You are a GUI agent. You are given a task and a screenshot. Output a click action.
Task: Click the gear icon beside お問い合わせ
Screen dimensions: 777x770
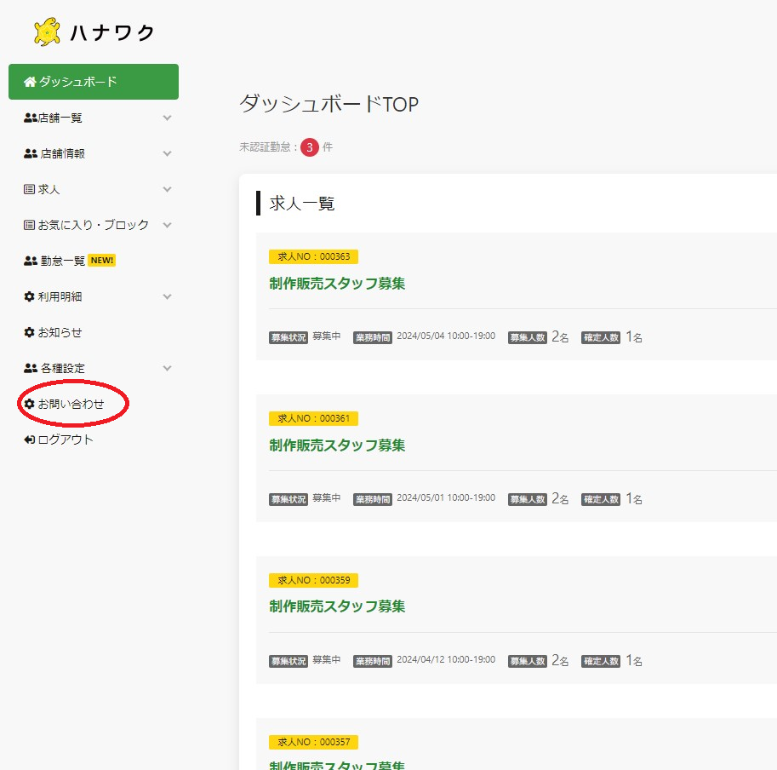(x=30, y=404)
